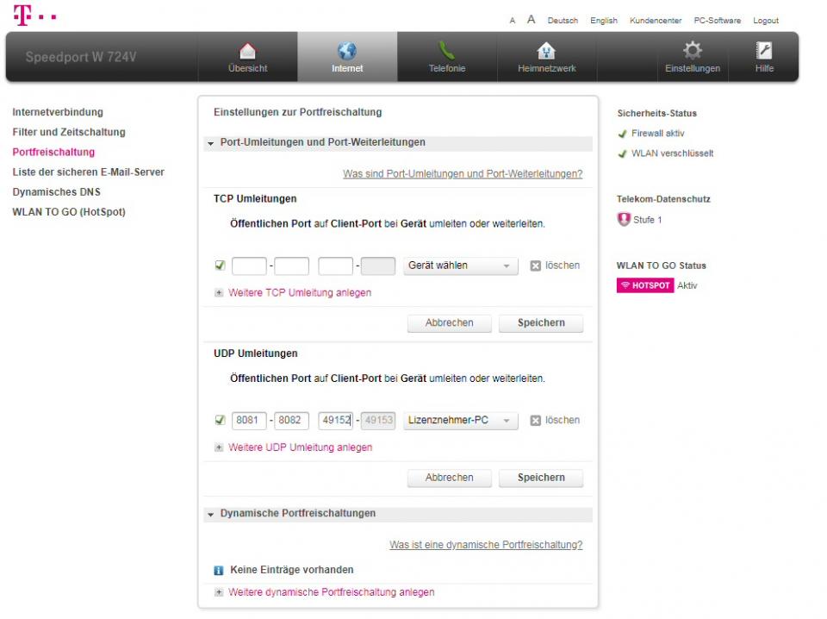Viewport: 827px width, 619px height.
Task: Click the Telekom-Datenschutz shield icon
Action: [x=624, y=220]
